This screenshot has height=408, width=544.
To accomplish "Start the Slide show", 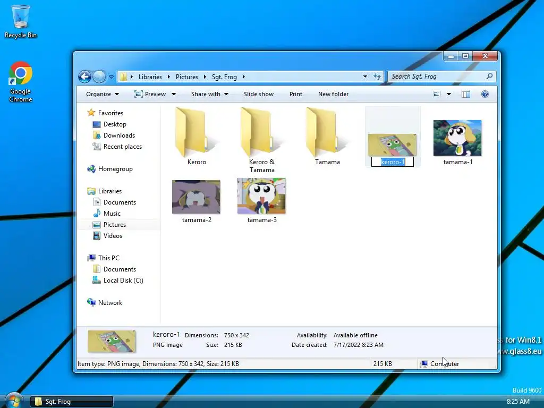I will [x=259, y=94].
